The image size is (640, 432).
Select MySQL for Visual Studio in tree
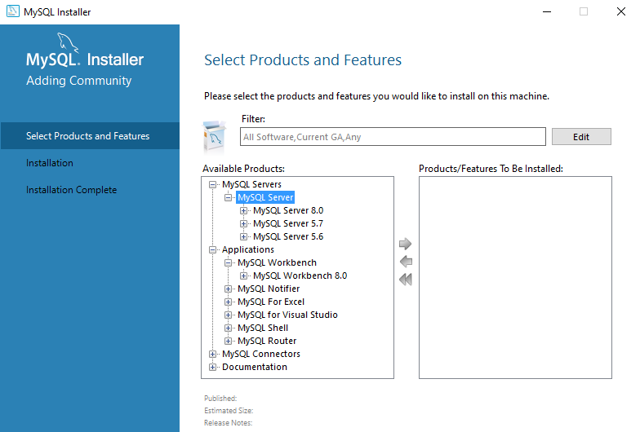287,315
